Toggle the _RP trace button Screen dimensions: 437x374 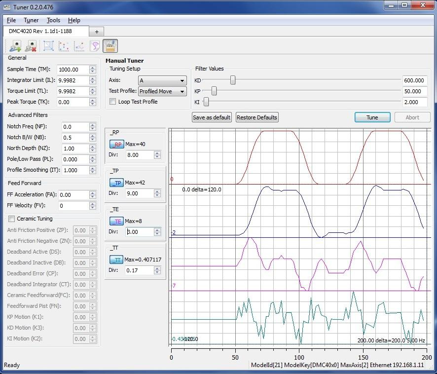[x=118, y=144]
